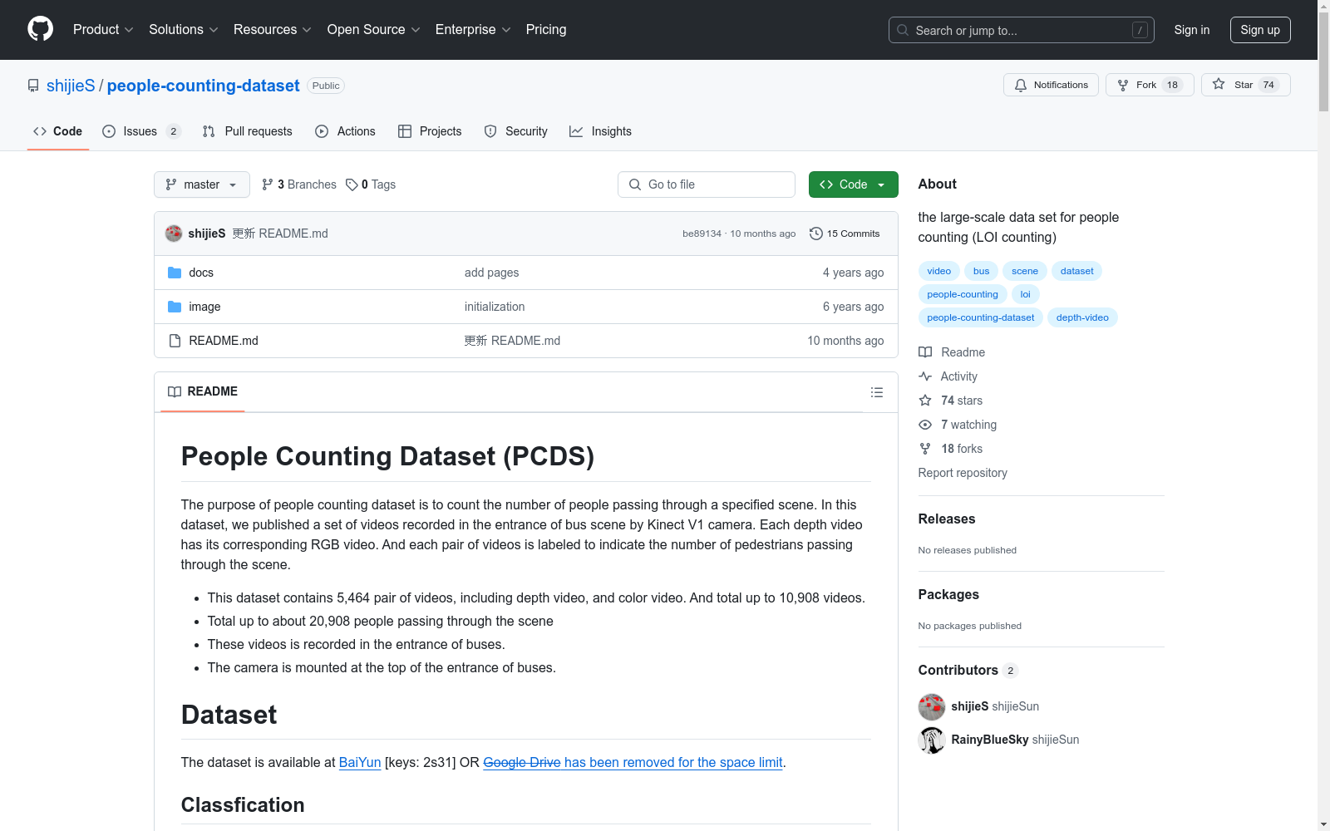Open the README.md file
Image resolution: width=1330 pixels, height=831 pixels.
(x=224, y=341)
